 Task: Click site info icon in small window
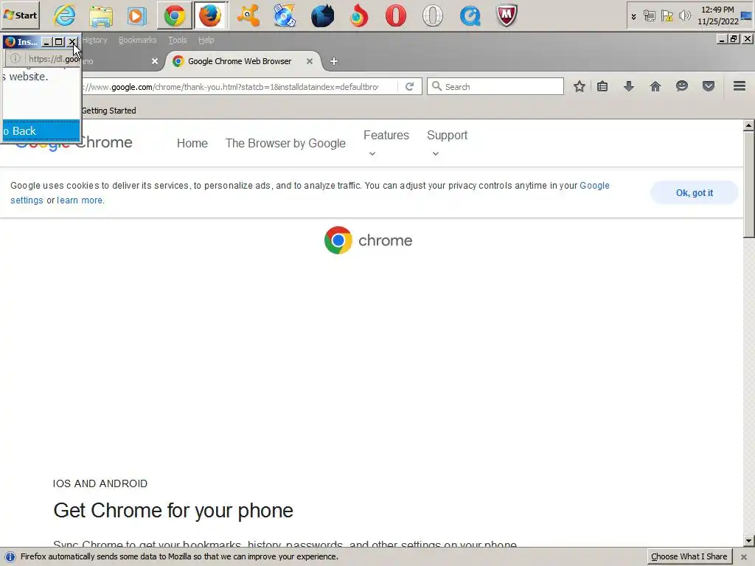(15, 58)
